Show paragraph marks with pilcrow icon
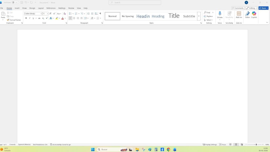 click(100, 13)
